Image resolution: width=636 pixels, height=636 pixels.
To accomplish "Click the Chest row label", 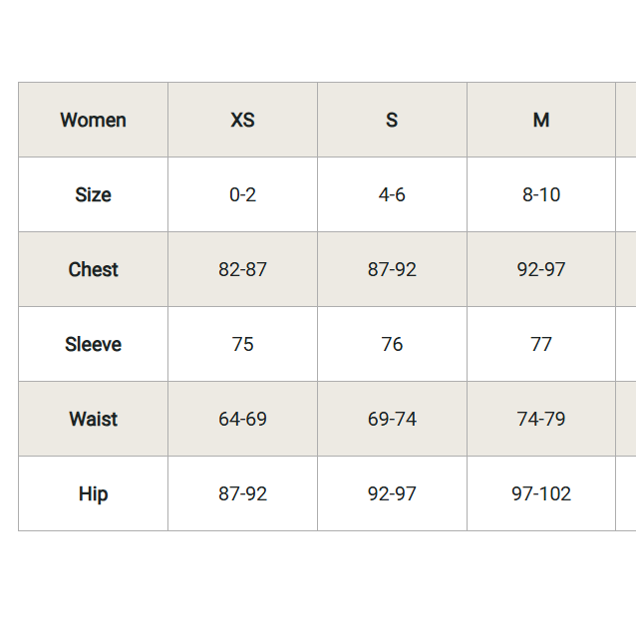I will (93, 269).
